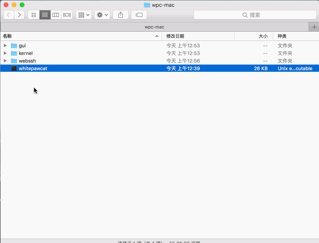Click the window title folder proxy icon
This screenshot has height=243, width=319.
click(x=147, y=5)
